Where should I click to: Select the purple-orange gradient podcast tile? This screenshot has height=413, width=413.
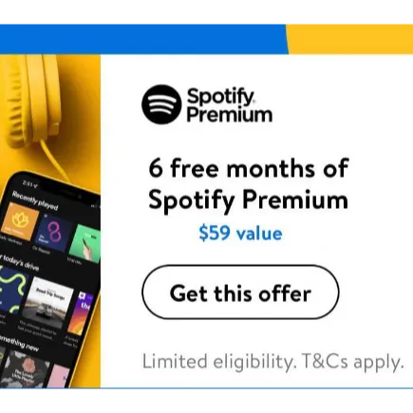pos(82,314)
